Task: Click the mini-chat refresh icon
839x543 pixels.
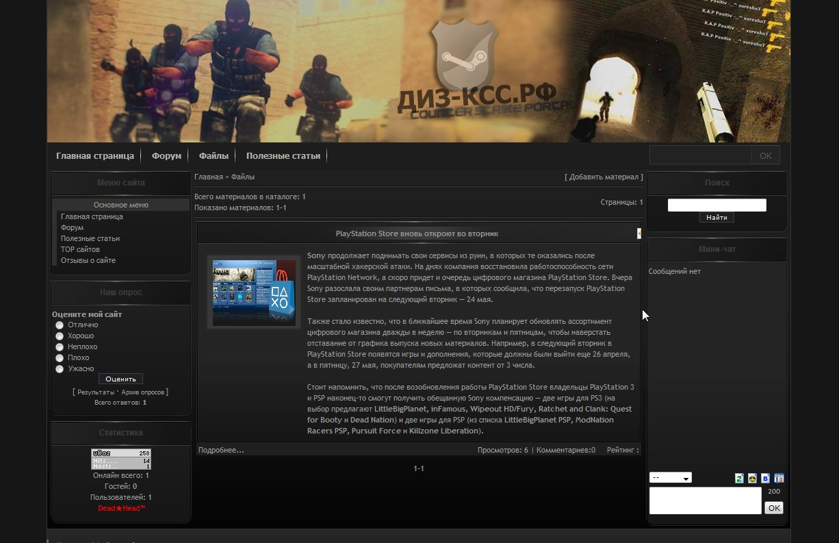Action: click(739, 478)
